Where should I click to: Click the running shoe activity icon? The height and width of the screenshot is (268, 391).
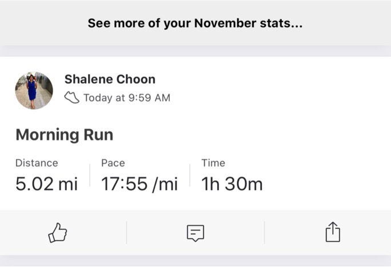pyautogui.click(x=72, y=98)
